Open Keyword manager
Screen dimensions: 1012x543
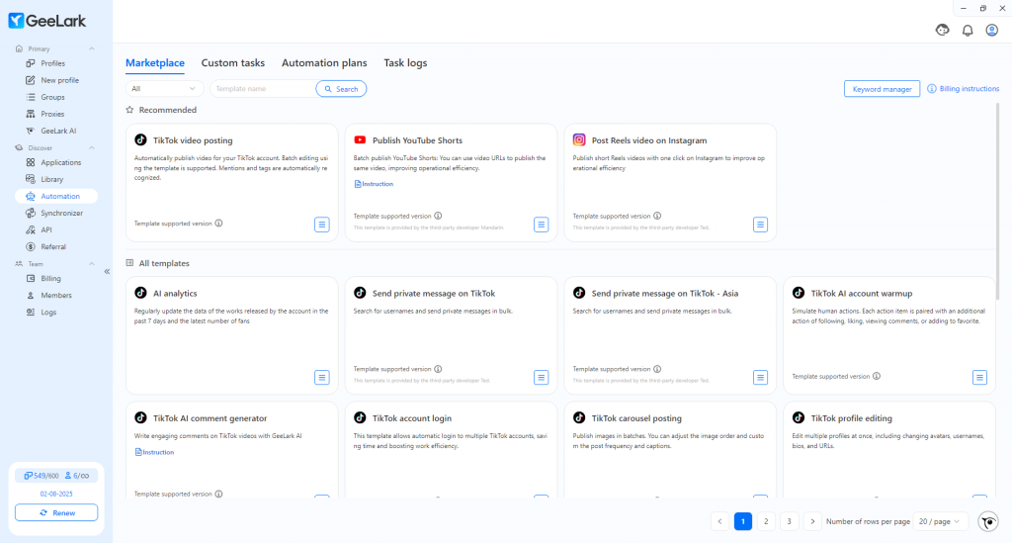882,88
